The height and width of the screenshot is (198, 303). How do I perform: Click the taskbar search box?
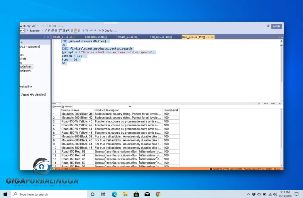pos(49,194)
